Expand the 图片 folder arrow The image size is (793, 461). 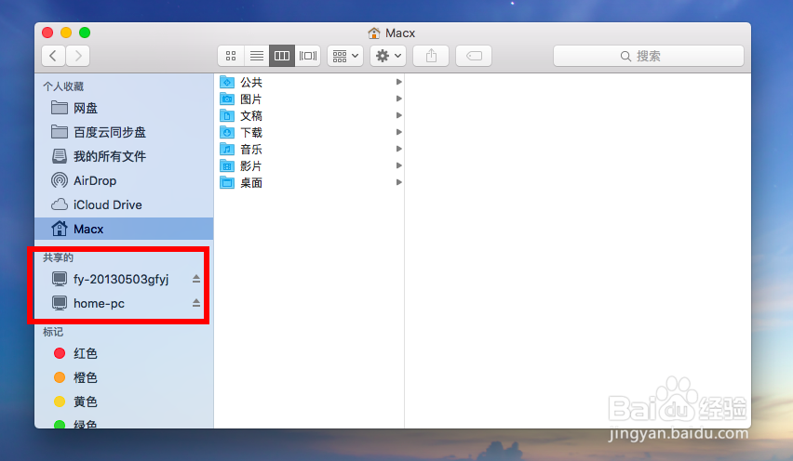[x=398, y=99]
